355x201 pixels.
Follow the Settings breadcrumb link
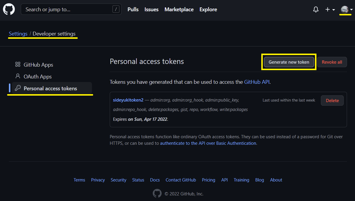click(x=18, y=34)
